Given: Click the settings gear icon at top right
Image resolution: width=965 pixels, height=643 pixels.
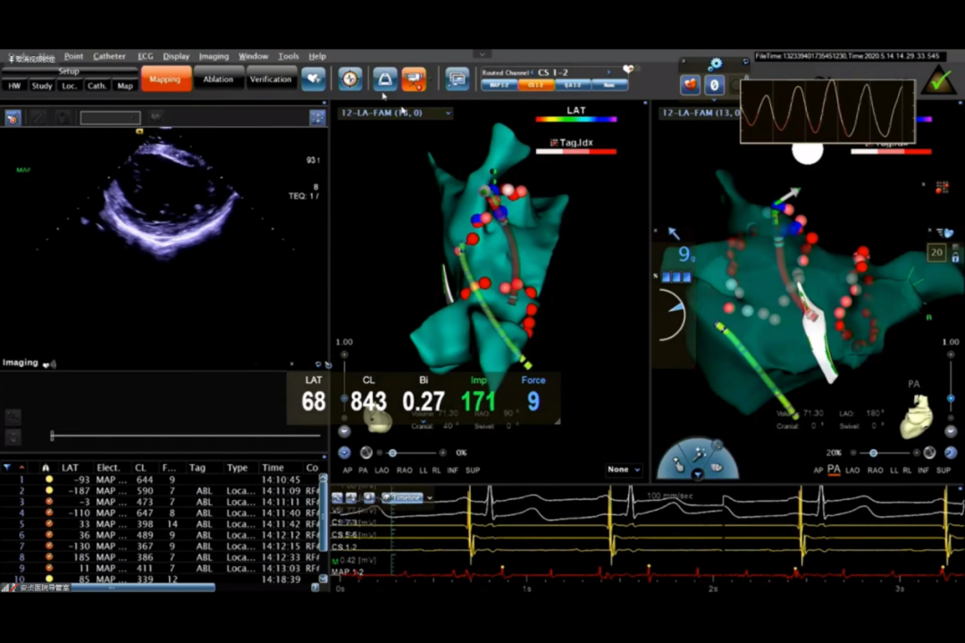Looking at the screenshot, I should click(715, 64).
